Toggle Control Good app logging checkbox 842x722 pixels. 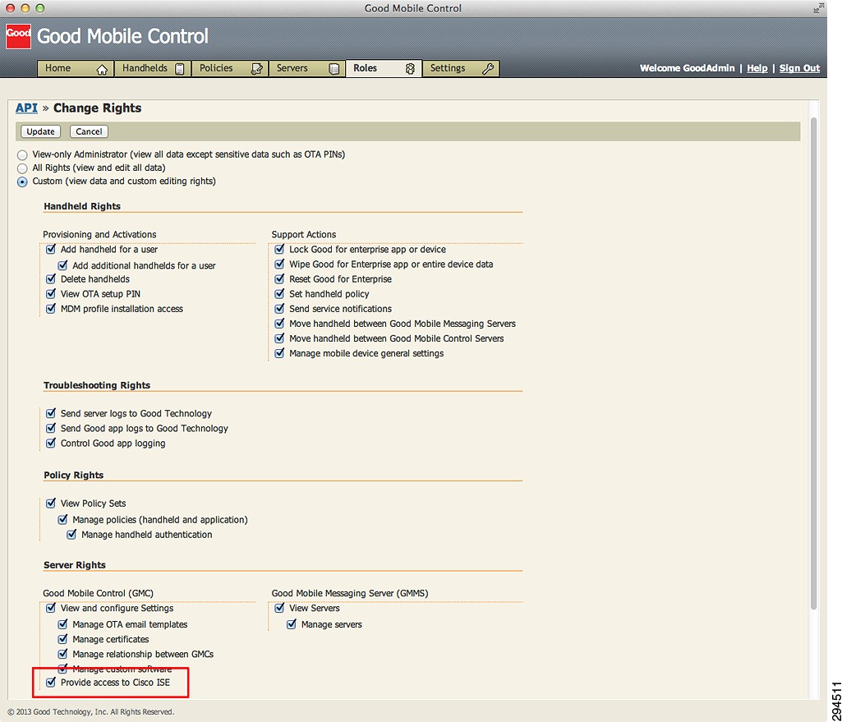click(x=50, y=443)
